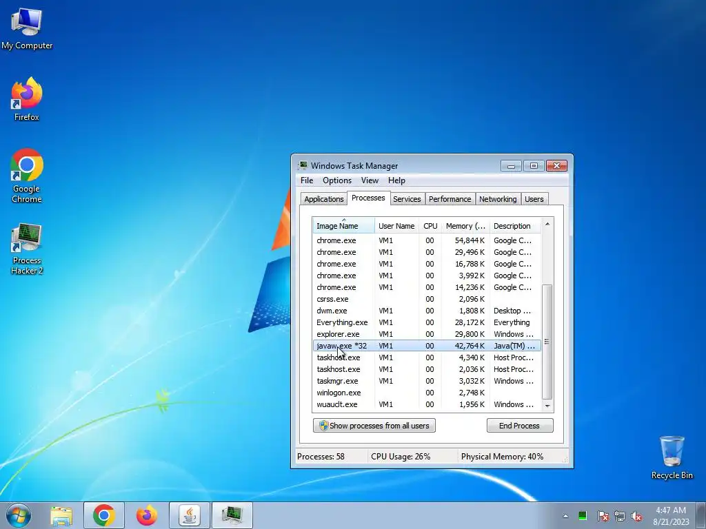Click End Process button

tap(520, 426)
